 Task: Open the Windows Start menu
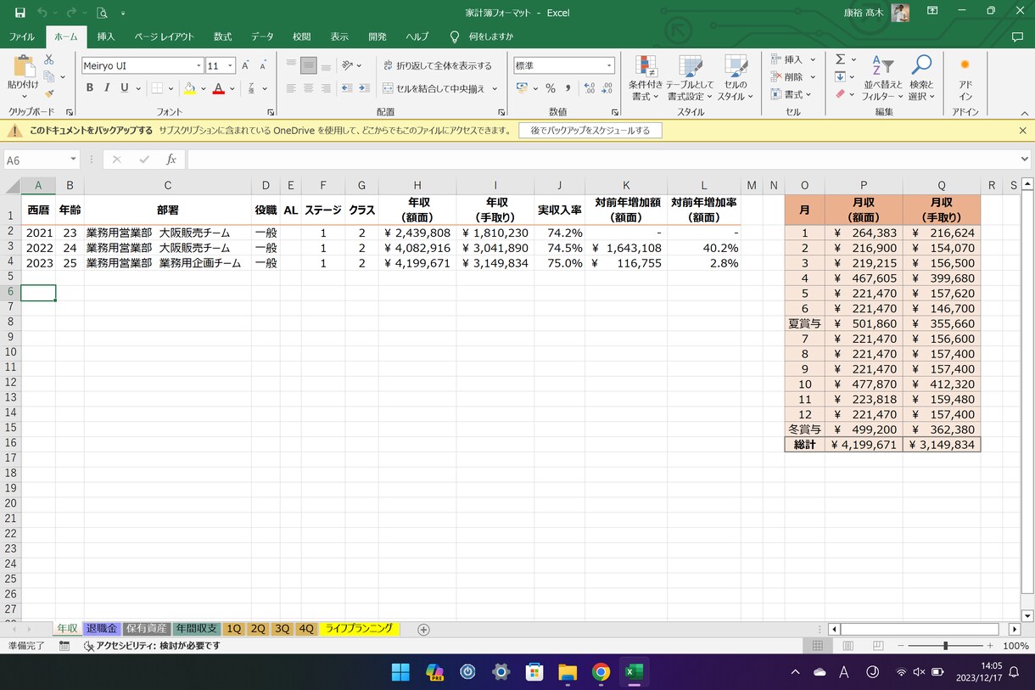click(x=400, y=672)
